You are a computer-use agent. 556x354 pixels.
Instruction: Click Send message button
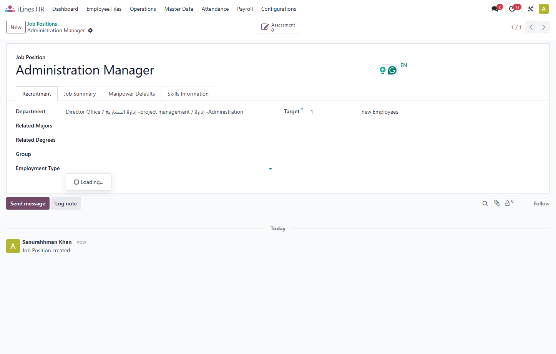28,203
